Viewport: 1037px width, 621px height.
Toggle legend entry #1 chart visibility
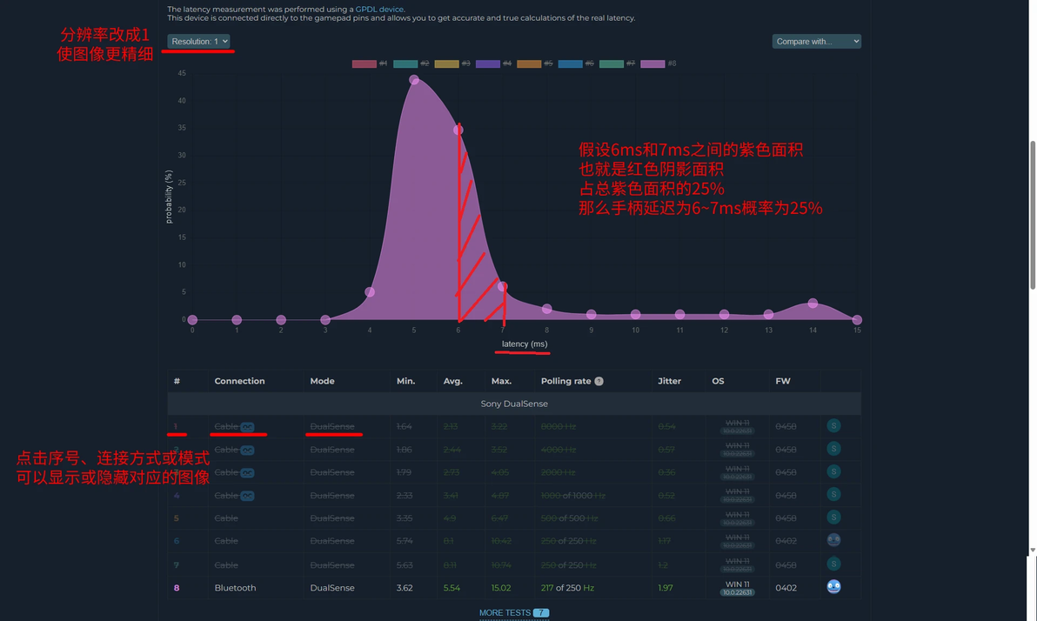pos(370,63)
